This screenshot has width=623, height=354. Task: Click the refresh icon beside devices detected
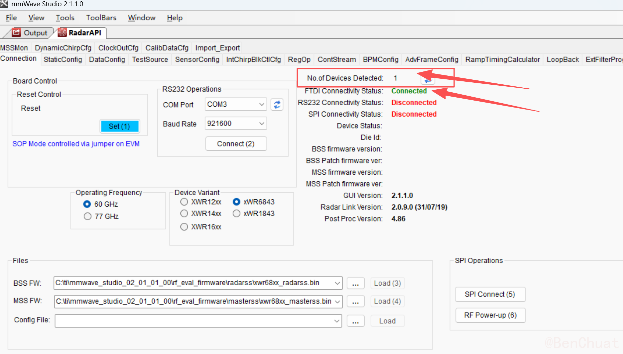point(428,80)
